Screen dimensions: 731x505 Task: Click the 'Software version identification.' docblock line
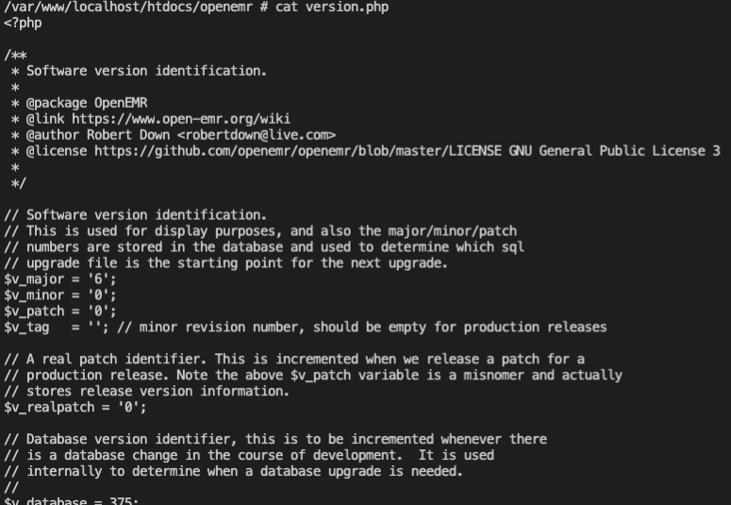pos(146,71)
